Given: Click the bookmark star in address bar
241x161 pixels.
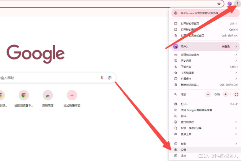Looking at the screenshot, I should point(219,4).
